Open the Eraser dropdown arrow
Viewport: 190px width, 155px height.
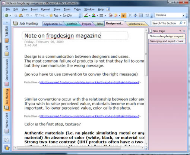pyautogui.click(x=119, y=16)
